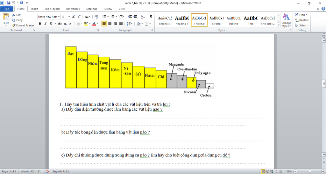Toggle Subscript formatting

pyautogui.click(x=65, y=24)
